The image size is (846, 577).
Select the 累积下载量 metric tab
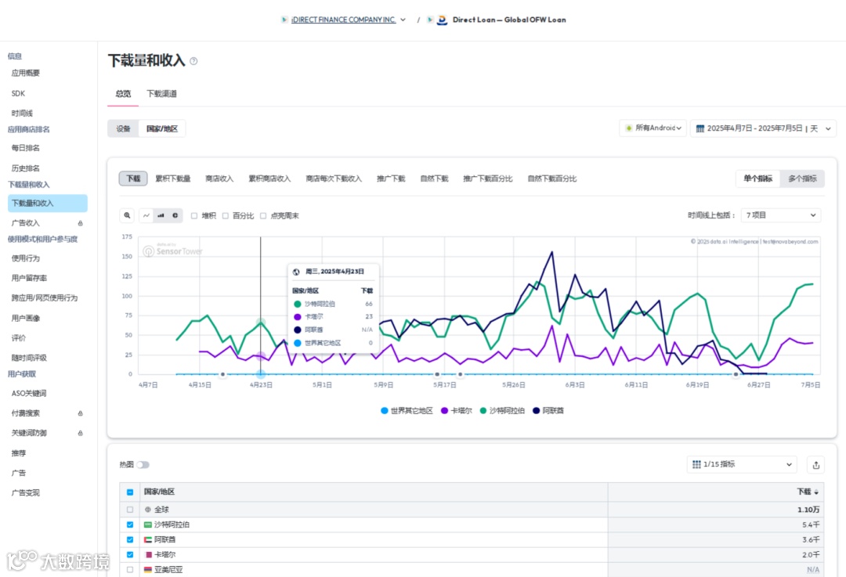pyautogui.click(x=172, y=179)
